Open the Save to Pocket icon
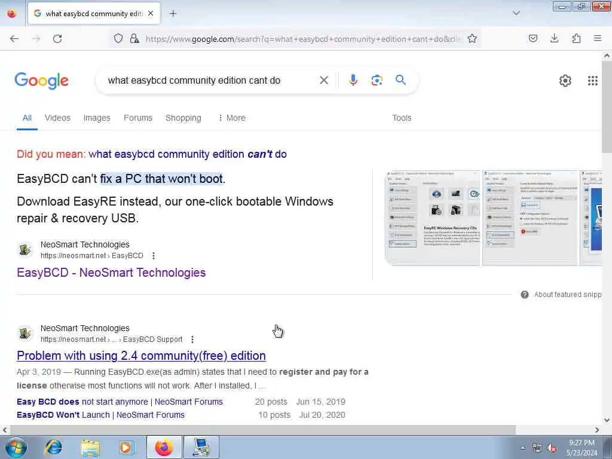The image size is (612, 459). click(533, 38)
